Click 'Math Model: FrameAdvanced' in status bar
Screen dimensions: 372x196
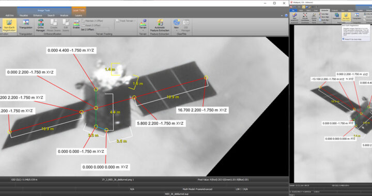point(197,189)
